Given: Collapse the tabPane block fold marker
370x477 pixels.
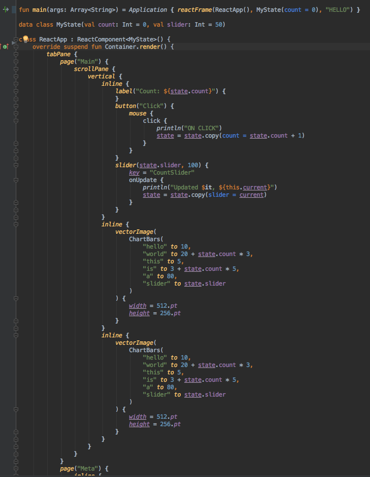Looking at the screenshot, I should 16,54.
